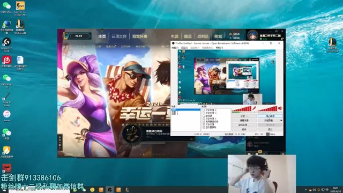Switch to 云顶之弈 tab in League client
Image resolution: width=343 pixels, height=193 pixels.
[119, 36]
